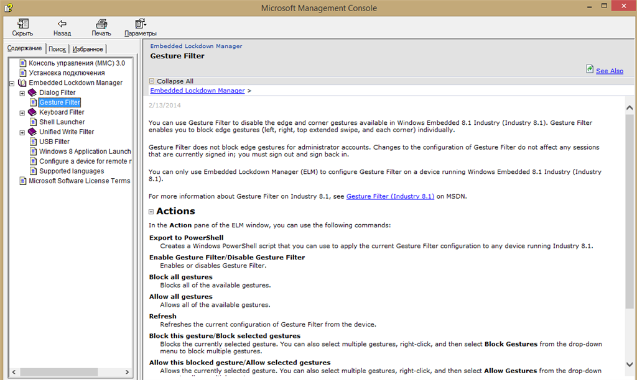Viewport: 637px width, 380px height.
Task: Click the Microsoft Management Console title bar icon
Action: pyautogui.click(x=8, y=7)
